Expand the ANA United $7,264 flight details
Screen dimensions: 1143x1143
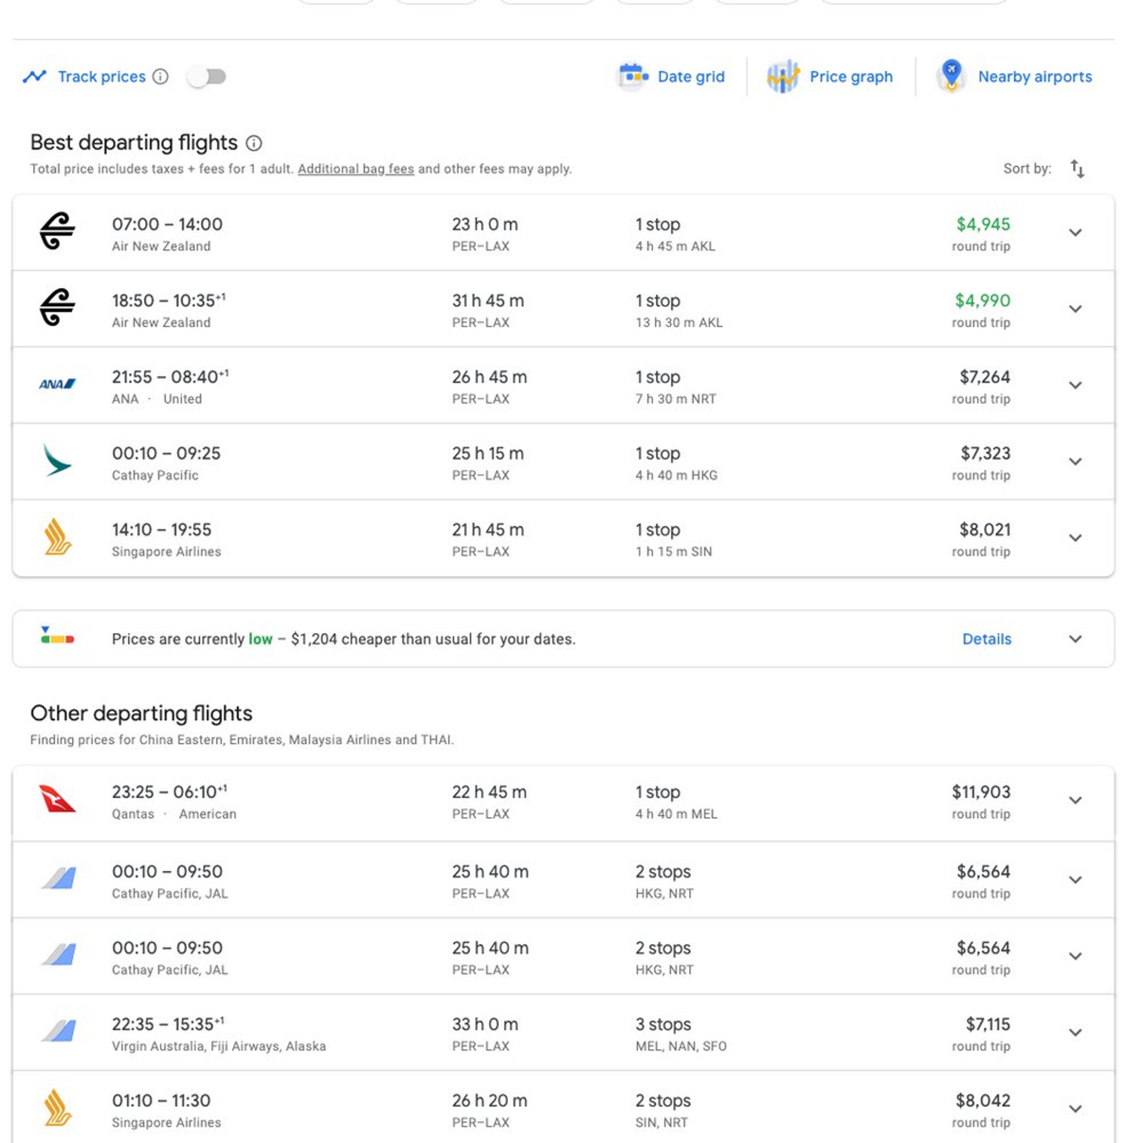click(1075, 385)
